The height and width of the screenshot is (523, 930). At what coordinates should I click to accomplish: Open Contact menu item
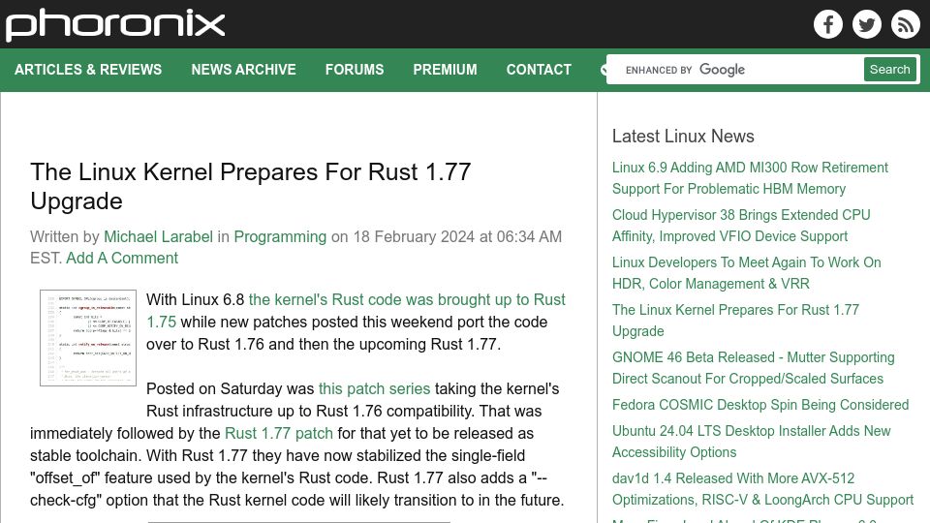539,70
